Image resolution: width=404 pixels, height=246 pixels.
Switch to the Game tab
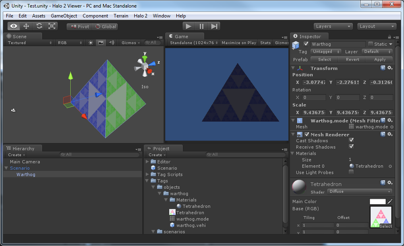[181, 37]
